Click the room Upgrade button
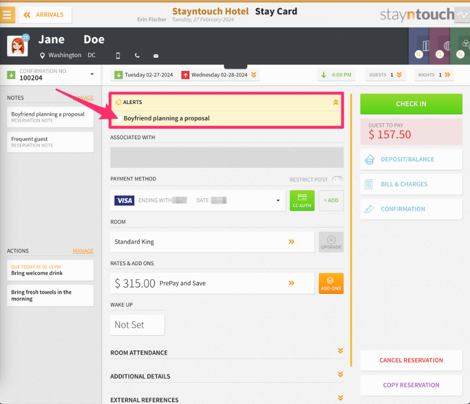470x404 pixels. click(x=331, y=242)
